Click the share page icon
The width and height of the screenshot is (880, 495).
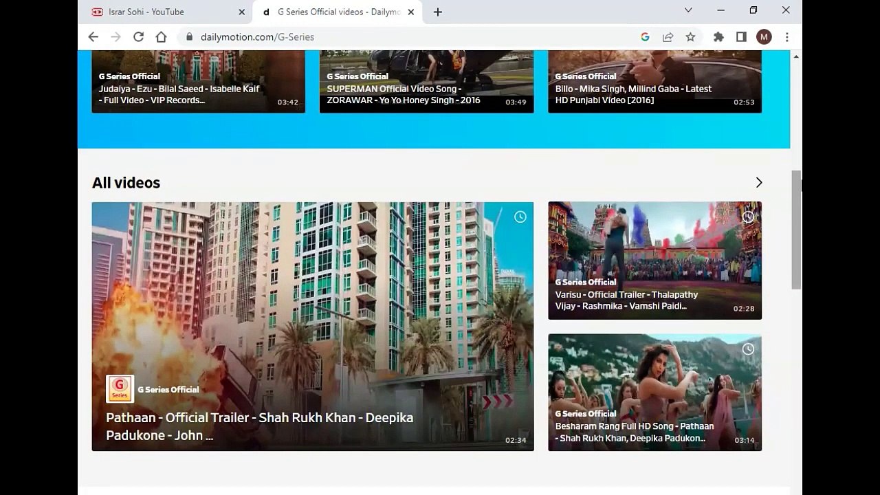[x=668, y=37]
